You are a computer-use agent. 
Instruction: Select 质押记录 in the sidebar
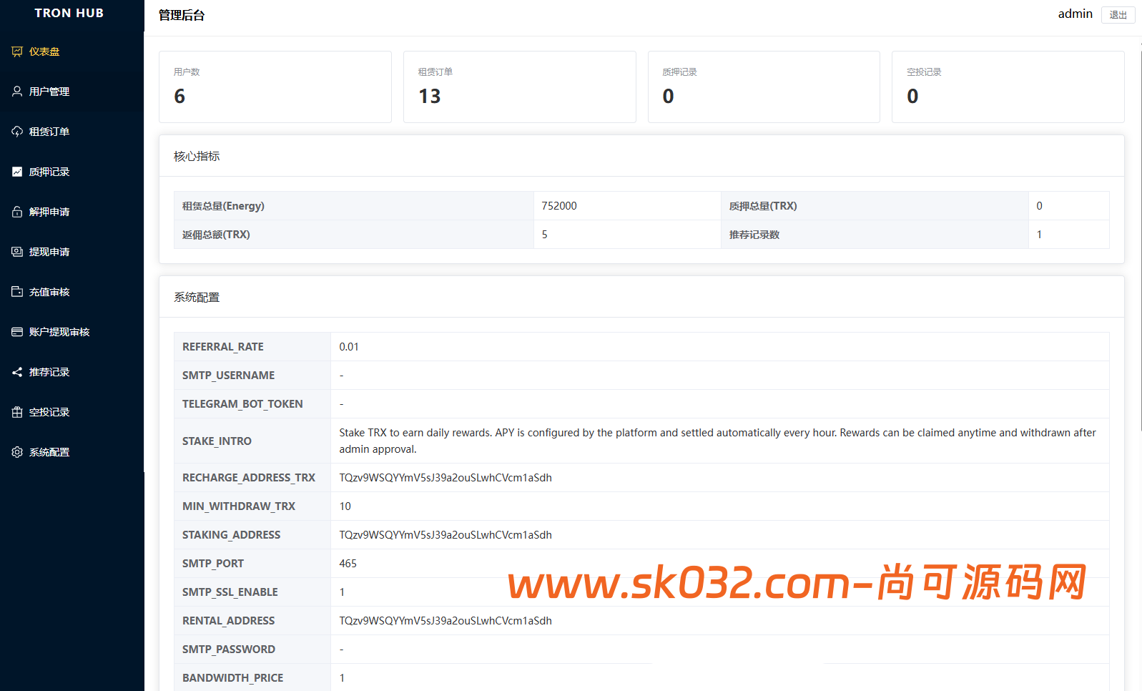72,172
